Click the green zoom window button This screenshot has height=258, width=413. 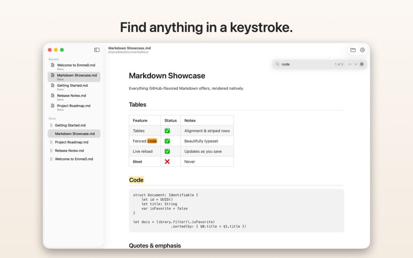[62, 50]
